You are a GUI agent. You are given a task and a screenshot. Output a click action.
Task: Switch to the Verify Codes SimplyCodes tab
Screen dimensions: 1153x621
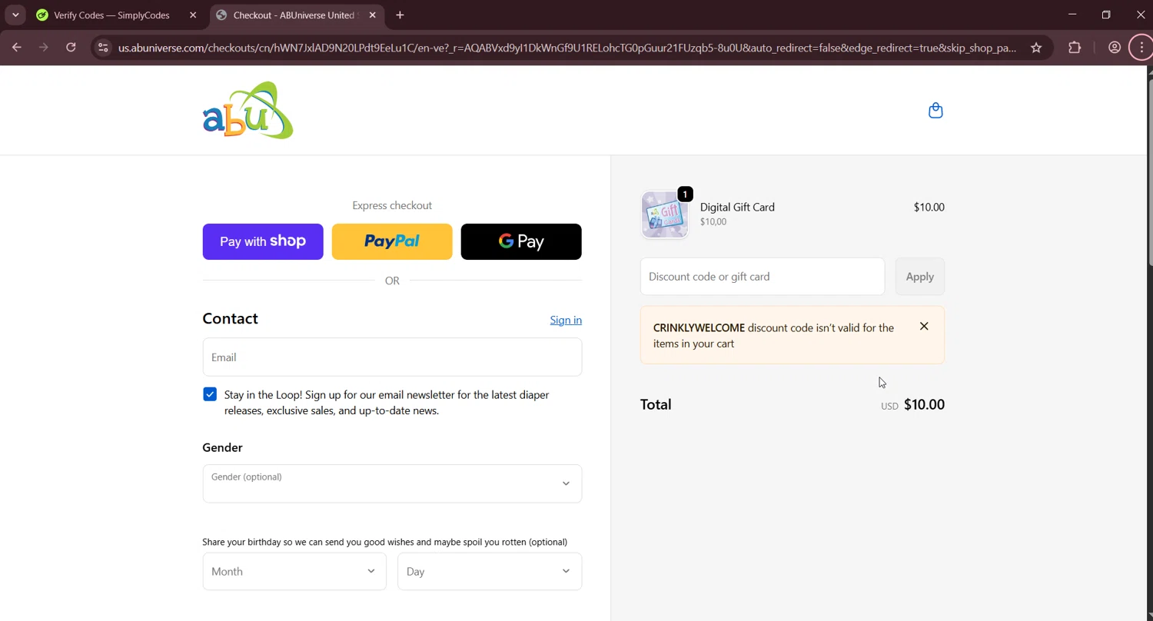(111, 15)
